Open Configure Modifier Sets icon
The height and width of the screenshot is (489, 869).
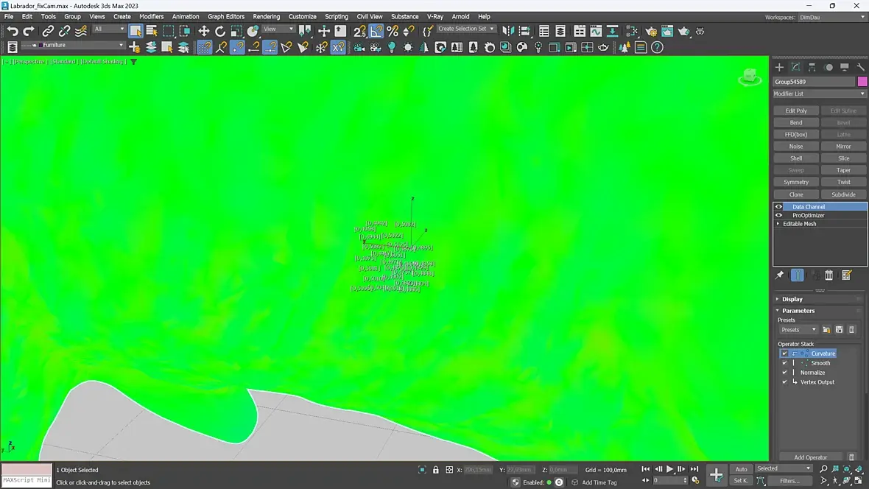846,275
